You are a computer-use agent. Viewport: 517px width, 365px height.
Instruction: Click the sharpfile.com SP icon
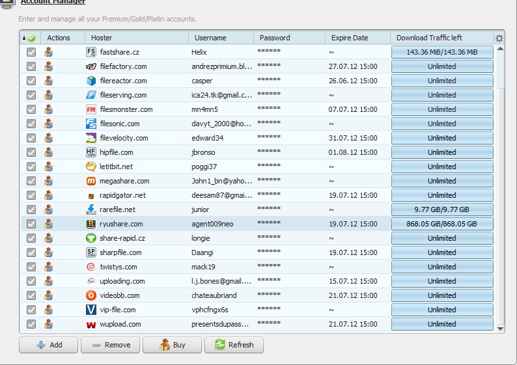91,252
